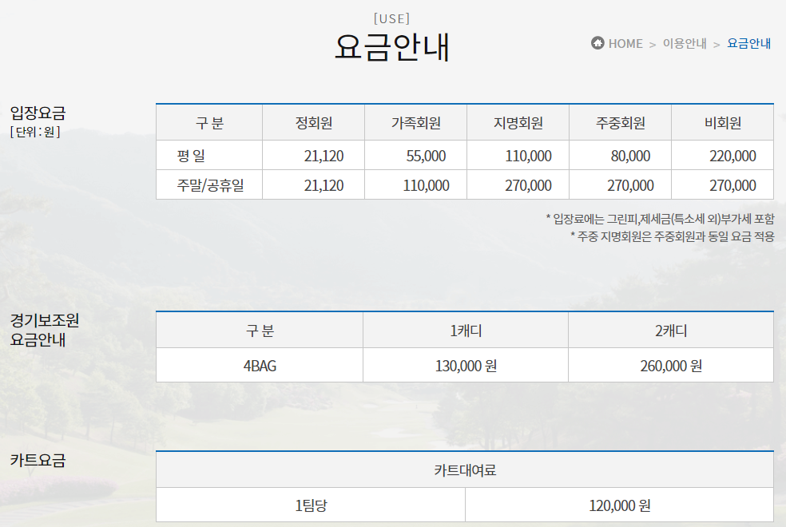Click 구분 header in the entrance fee table

tap(209, 123)
